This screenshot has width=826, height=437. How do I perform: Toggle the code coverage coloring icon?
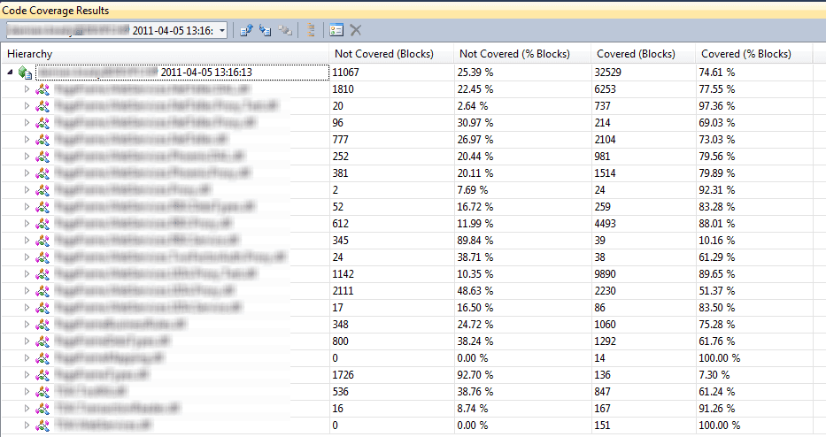tap(311, 30)
